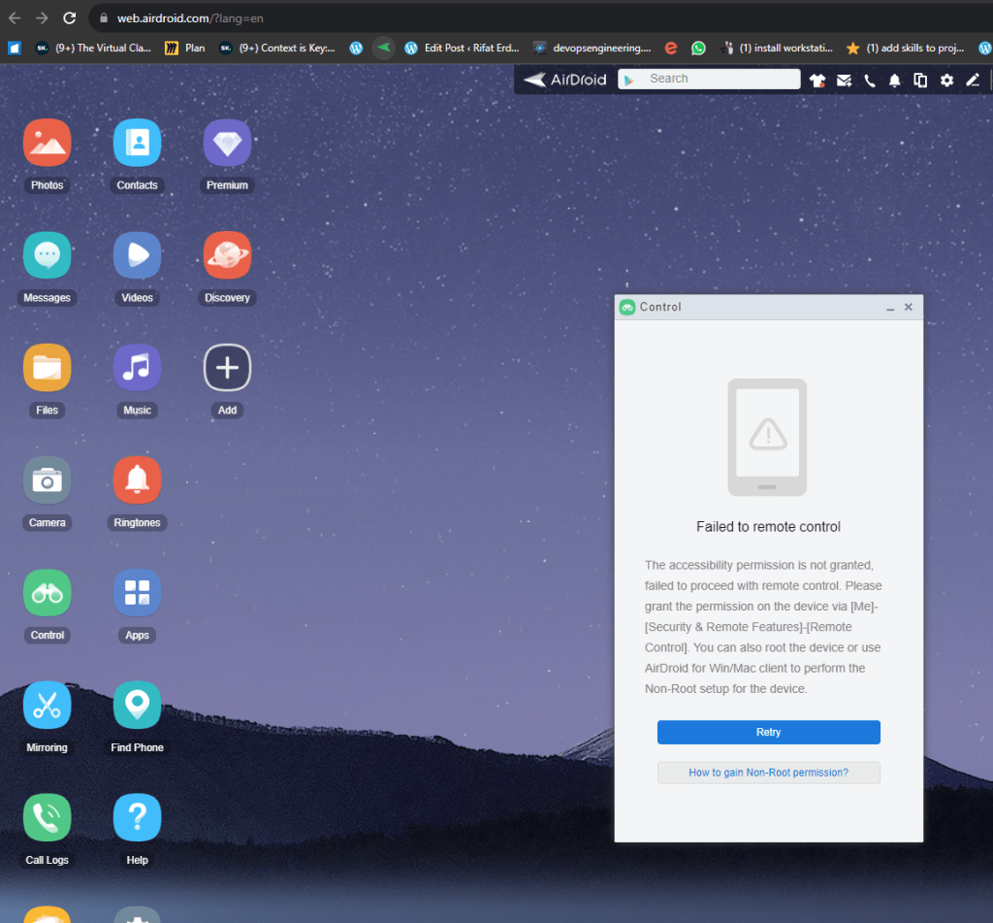Open the Context is Key bookmark

click(277, 49)
